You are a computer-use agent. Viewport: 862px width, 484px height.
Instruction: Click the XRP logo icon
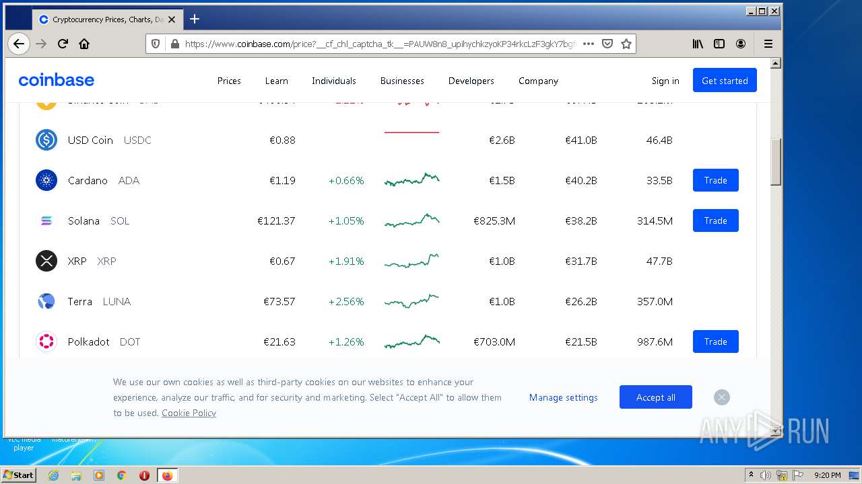tap(46, 261)
